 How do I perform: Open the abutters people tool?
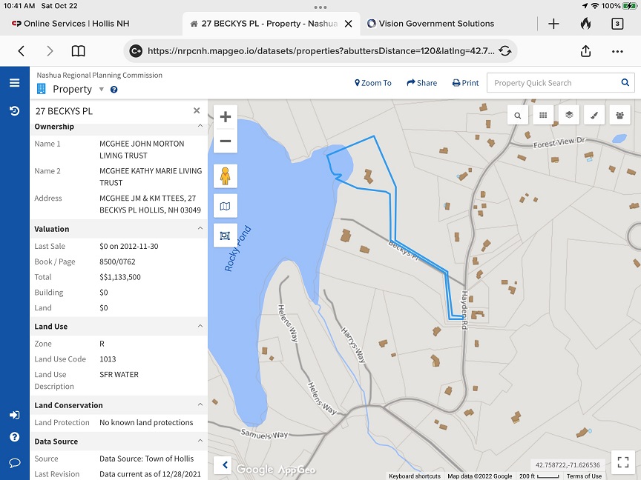tap(619, 115)
